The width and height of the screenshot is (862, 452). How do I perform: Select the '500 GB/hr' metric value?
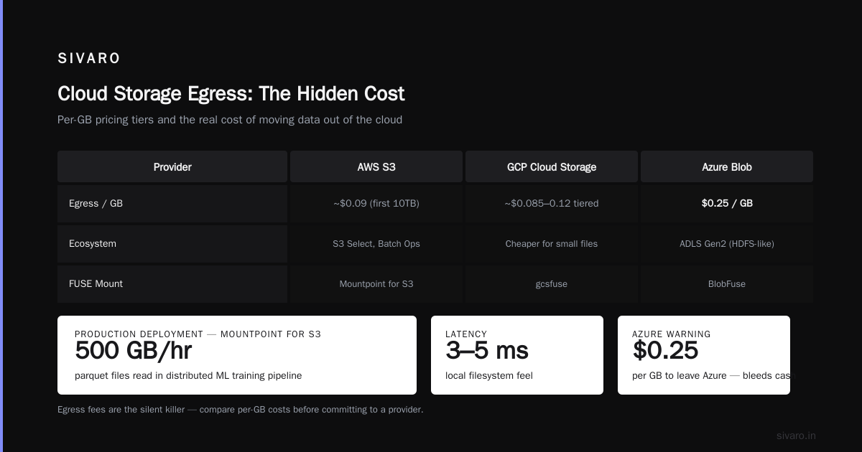[133, 350]
